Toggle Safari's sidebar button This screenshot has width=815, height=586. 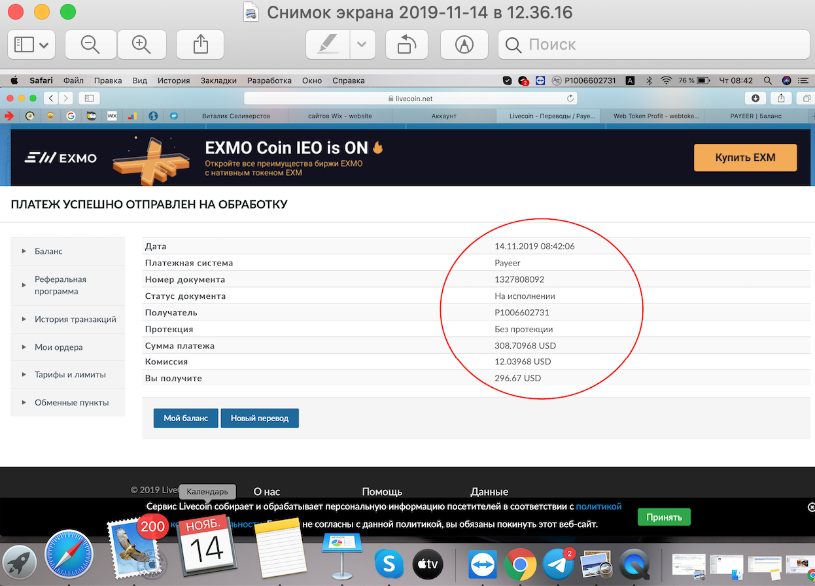[88, 98]
